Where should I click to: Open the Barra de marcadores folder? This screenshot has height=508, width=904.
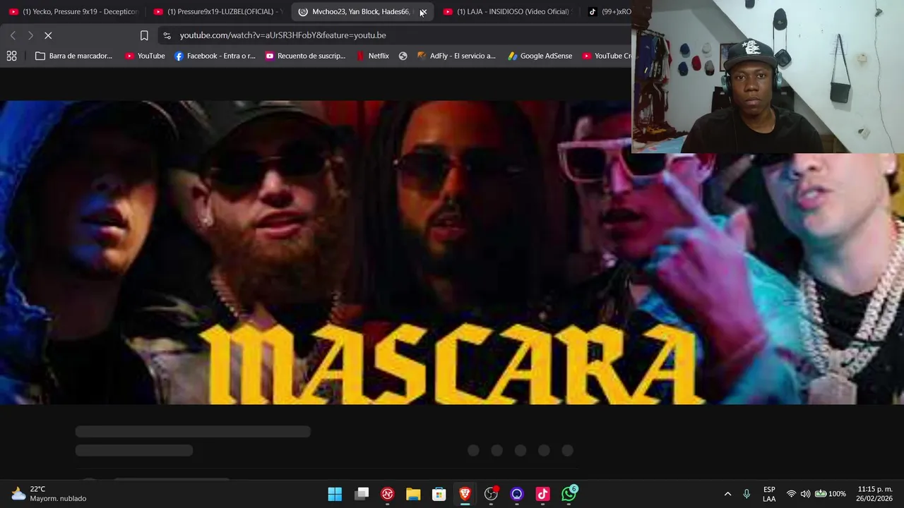tap(73, 56)
